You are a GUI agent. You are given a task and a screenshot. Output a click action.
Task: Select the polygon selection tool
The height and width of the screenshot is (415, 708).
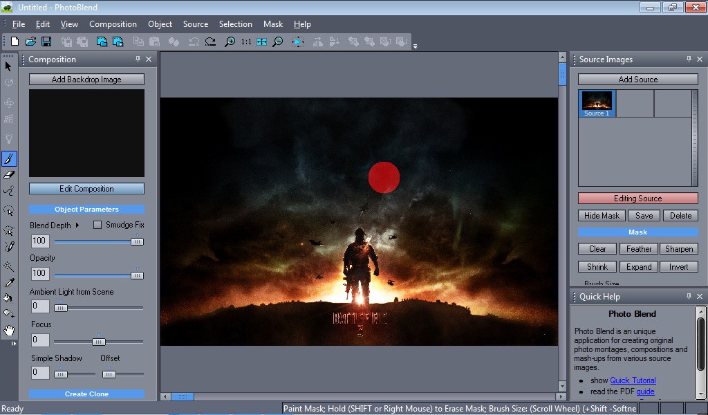tap(8, 231)
